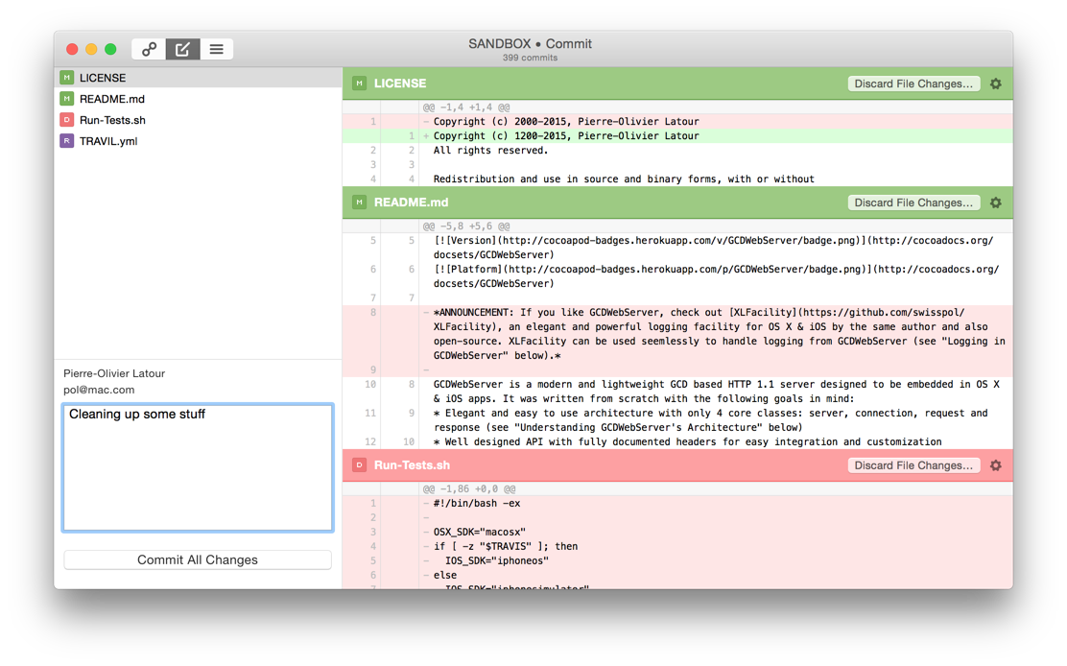
Task: Open the gear menu for README.md diff
Action: coord(996,202)
